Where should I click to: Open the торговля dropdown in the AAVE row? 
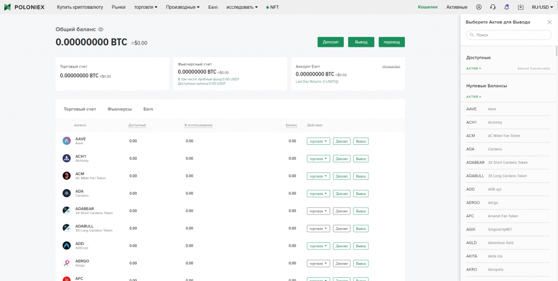point(319,141)
